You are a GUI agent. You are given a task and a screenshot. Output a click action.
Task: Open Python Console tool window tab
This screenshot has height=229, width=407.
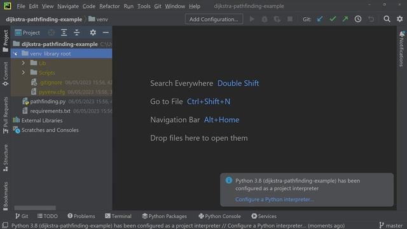pos(219,216)
